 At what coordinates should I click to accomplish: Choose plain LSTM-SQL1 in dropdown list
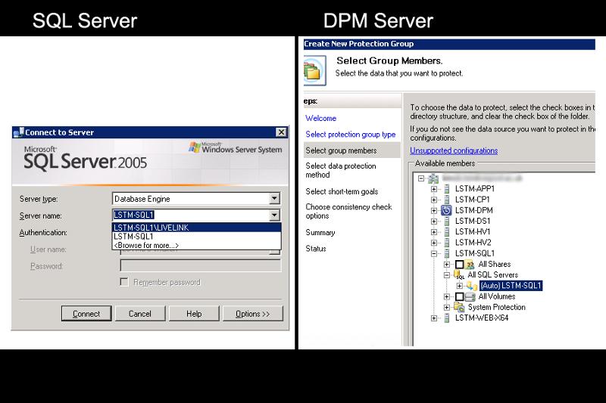pyautogui.click(x=196, y=237)
